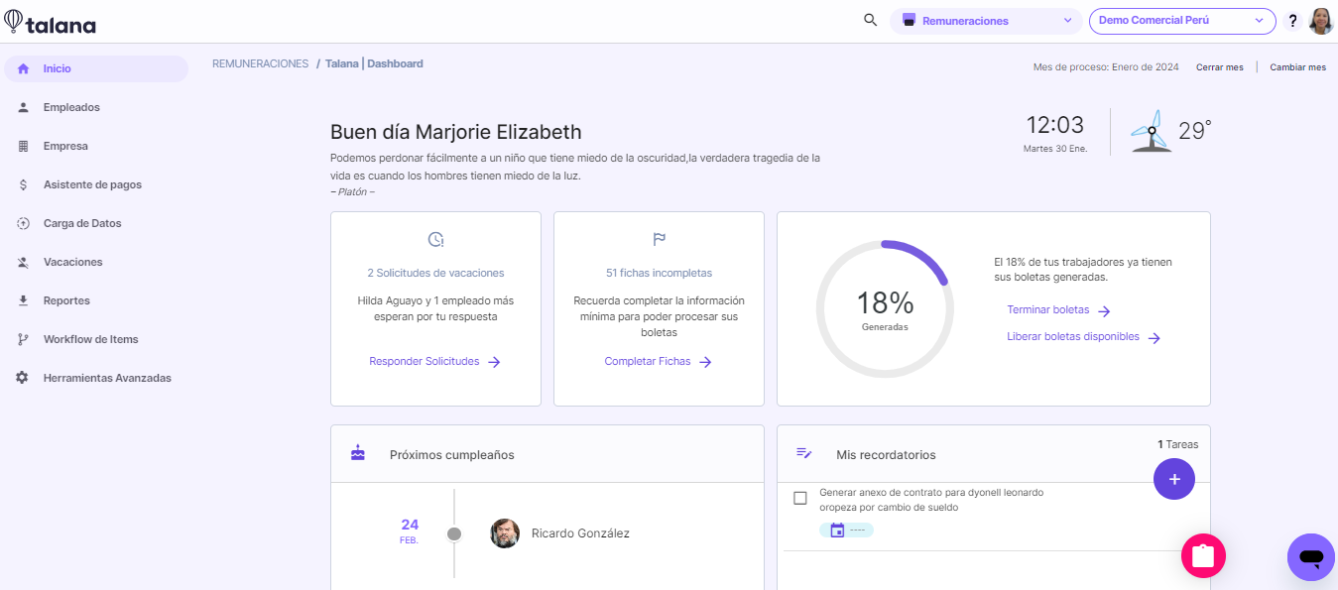Click the Mes de proceso: Enero de 2024 text

click(1106, 67)
